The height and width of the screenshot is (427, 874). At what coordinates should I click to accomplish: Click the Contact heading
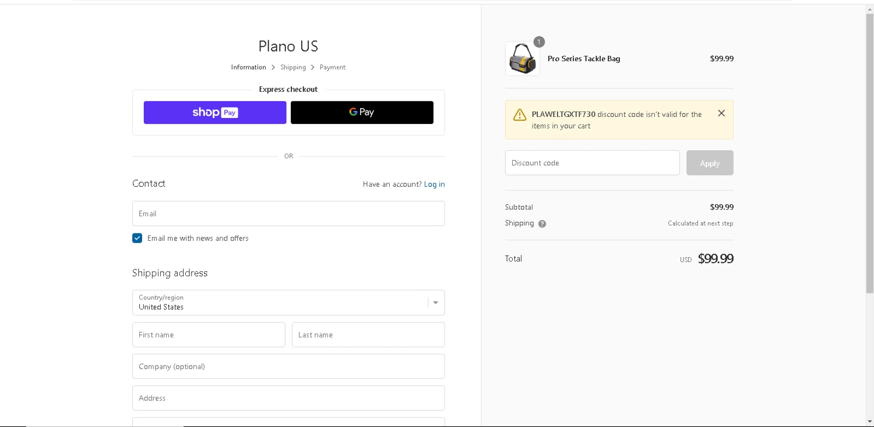pos(149,183)
